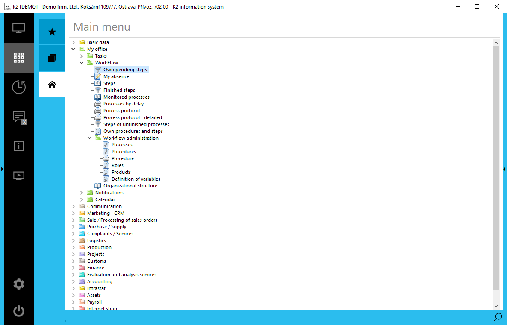This screenshot has height=325, width=507.
Task: Click the Monitored processes book icon
Action: click(97, 97)
